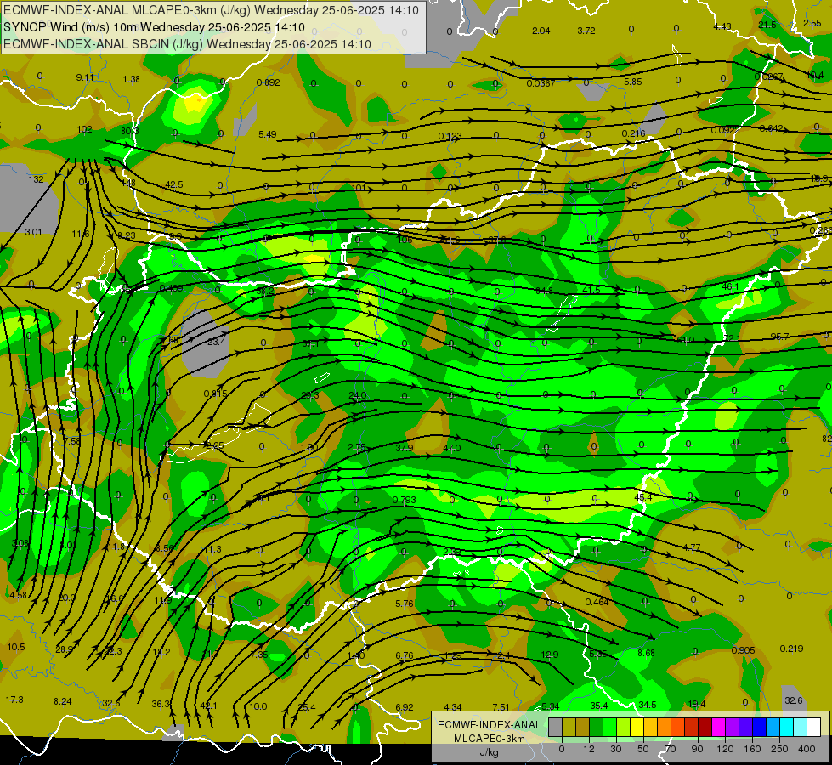This screenshot has height=765, width=832.
Task: Click the MLCAPE0-3km legend subtitle
Action: click(x=489, y=739)
